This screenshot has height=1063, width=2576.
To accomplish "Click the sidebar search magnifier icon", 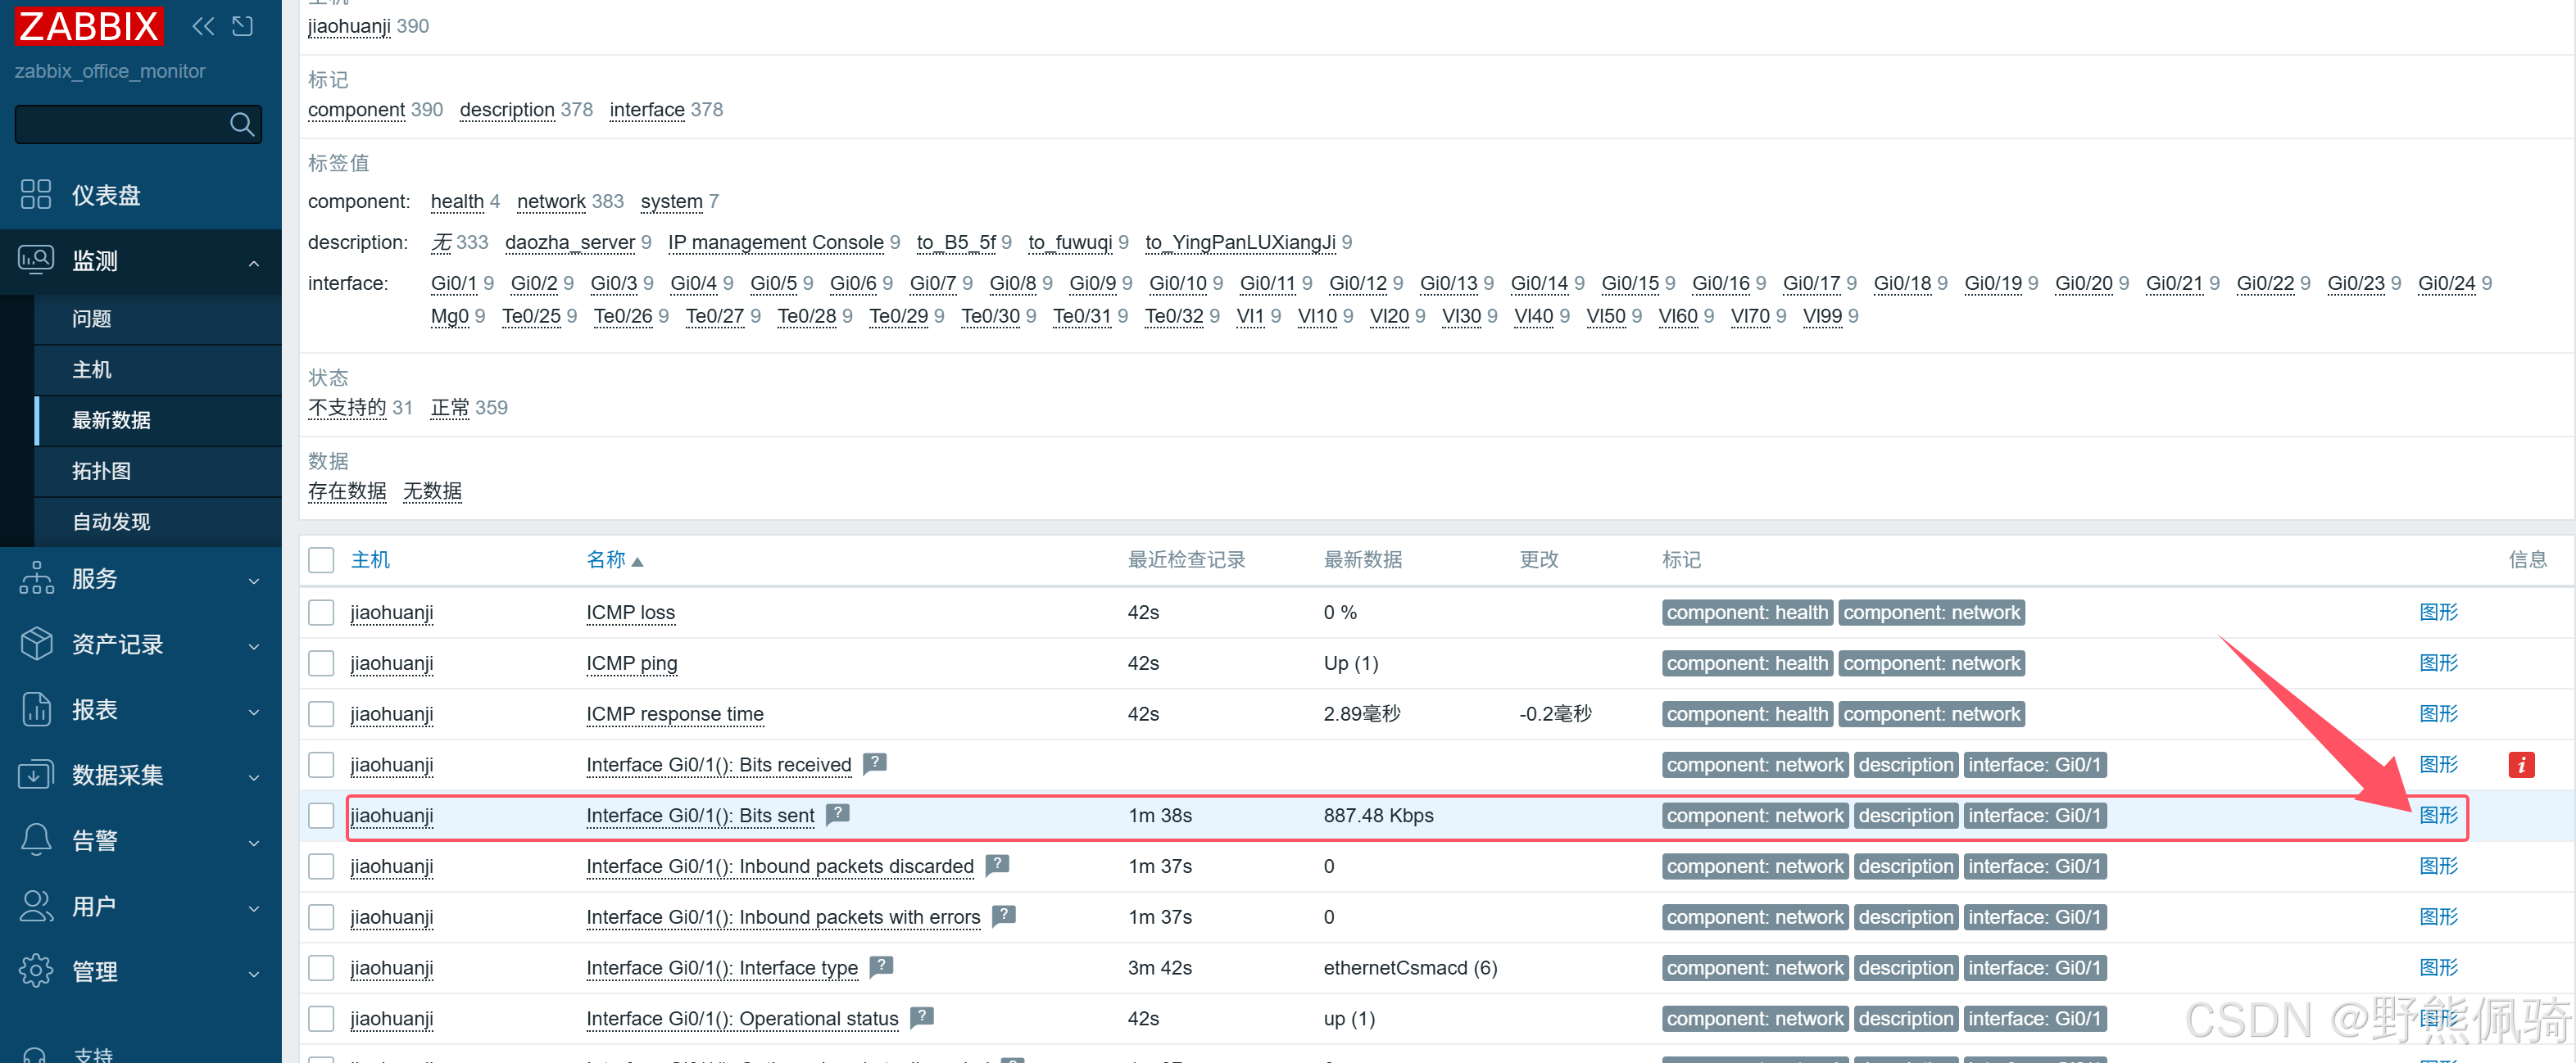I will (241, 124).
